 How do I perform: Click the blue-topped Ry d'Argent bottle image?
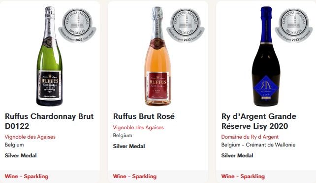click(x=266, y=56)
